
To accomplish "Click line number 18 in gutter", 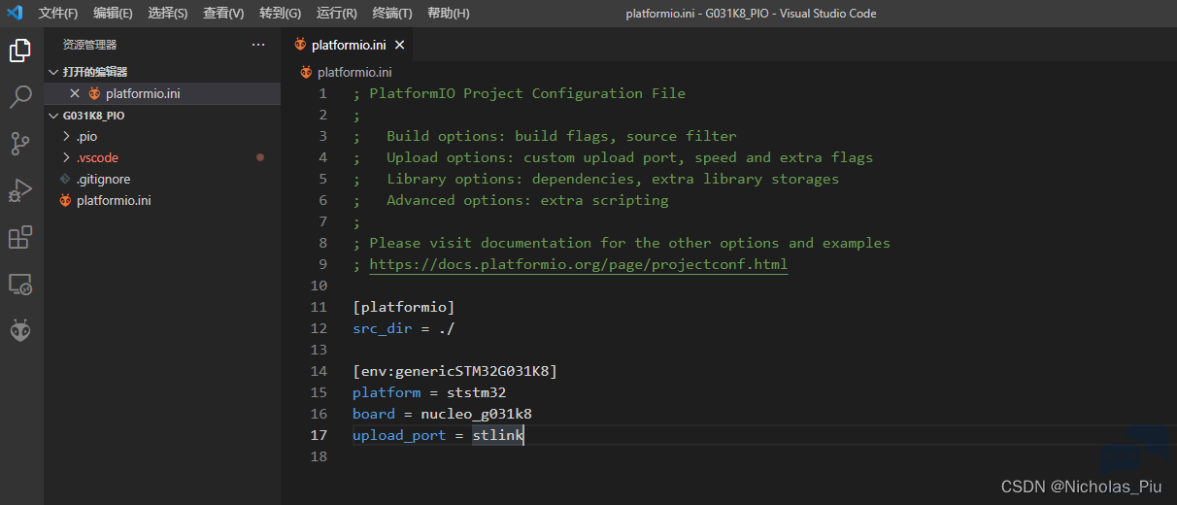I will 319,456.
